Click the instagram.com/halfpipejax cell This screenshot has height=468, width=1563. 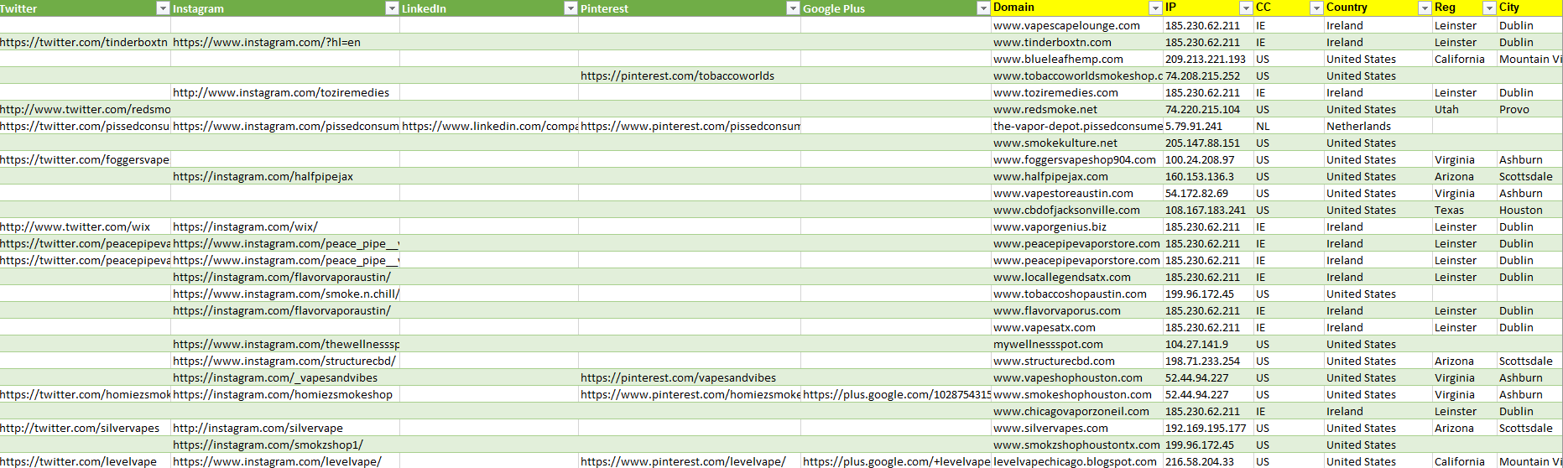tap(285, 176)
